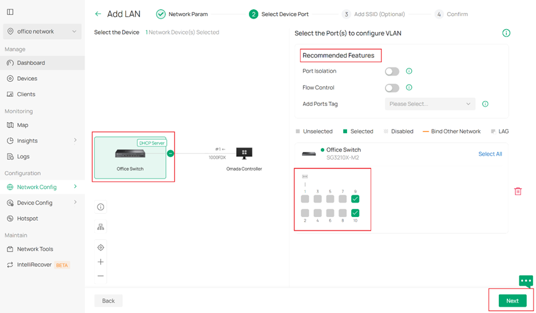536x313 pixels.
Task: Switch topology layout tree icon
Action: click(x=100, y=227)
